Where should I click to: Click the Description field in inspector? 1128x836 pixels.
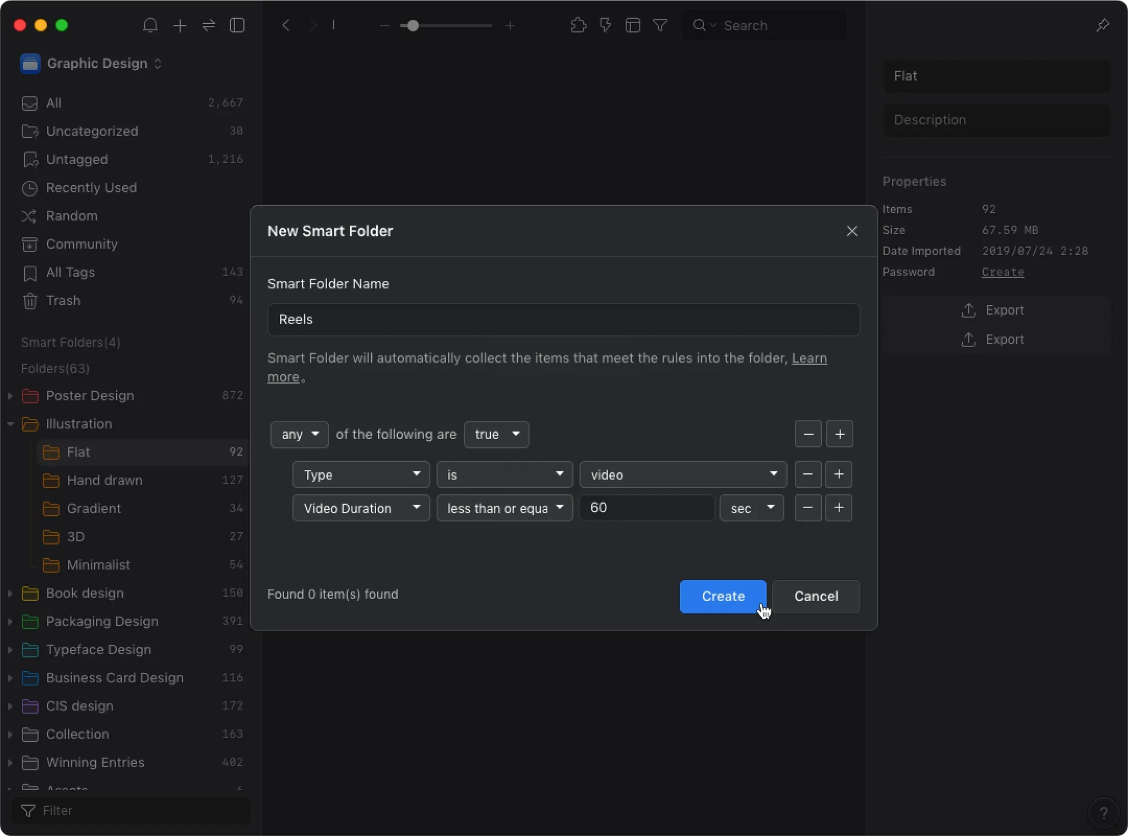pyautogui.click(x=996, y=120)
